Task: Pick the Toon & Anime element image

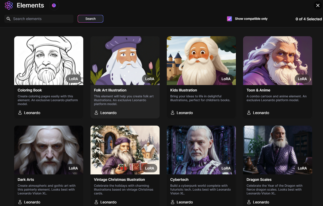Action: pyautogui.click(x=278, y=61)
